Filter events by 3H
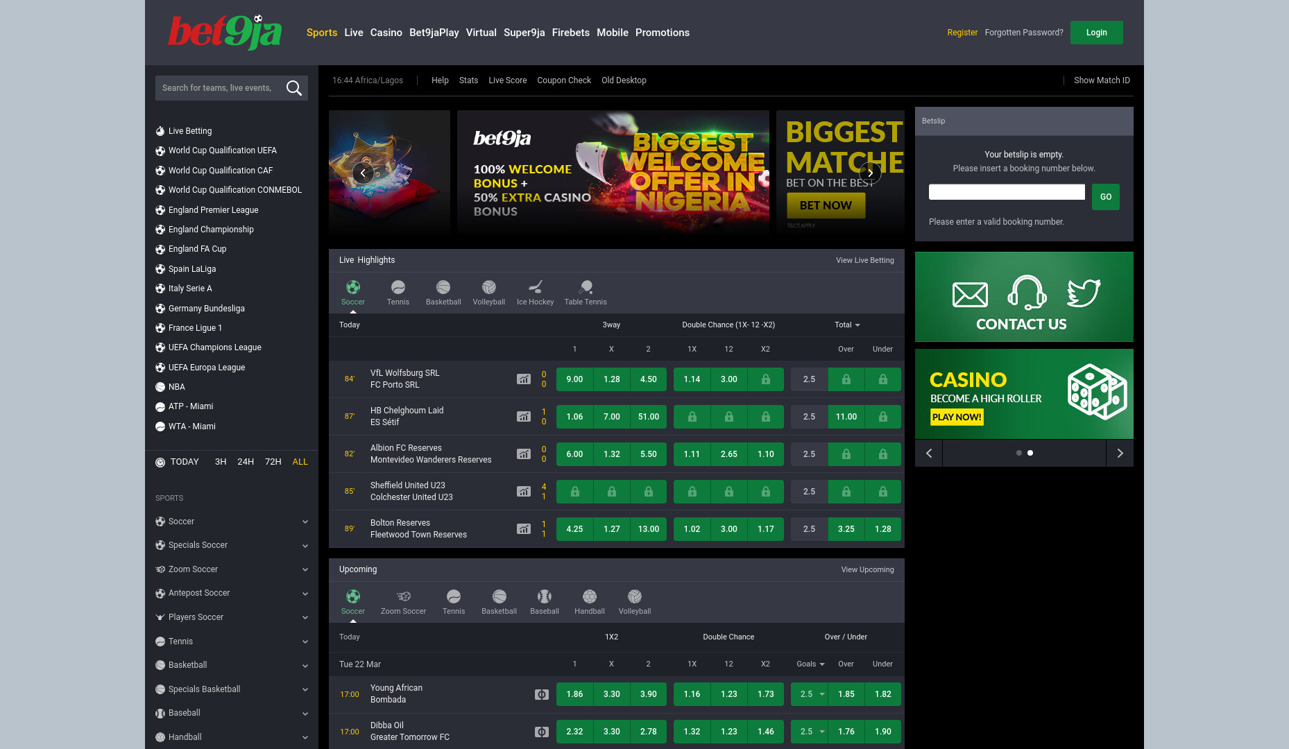1289x749 pixels. point(221,462)
